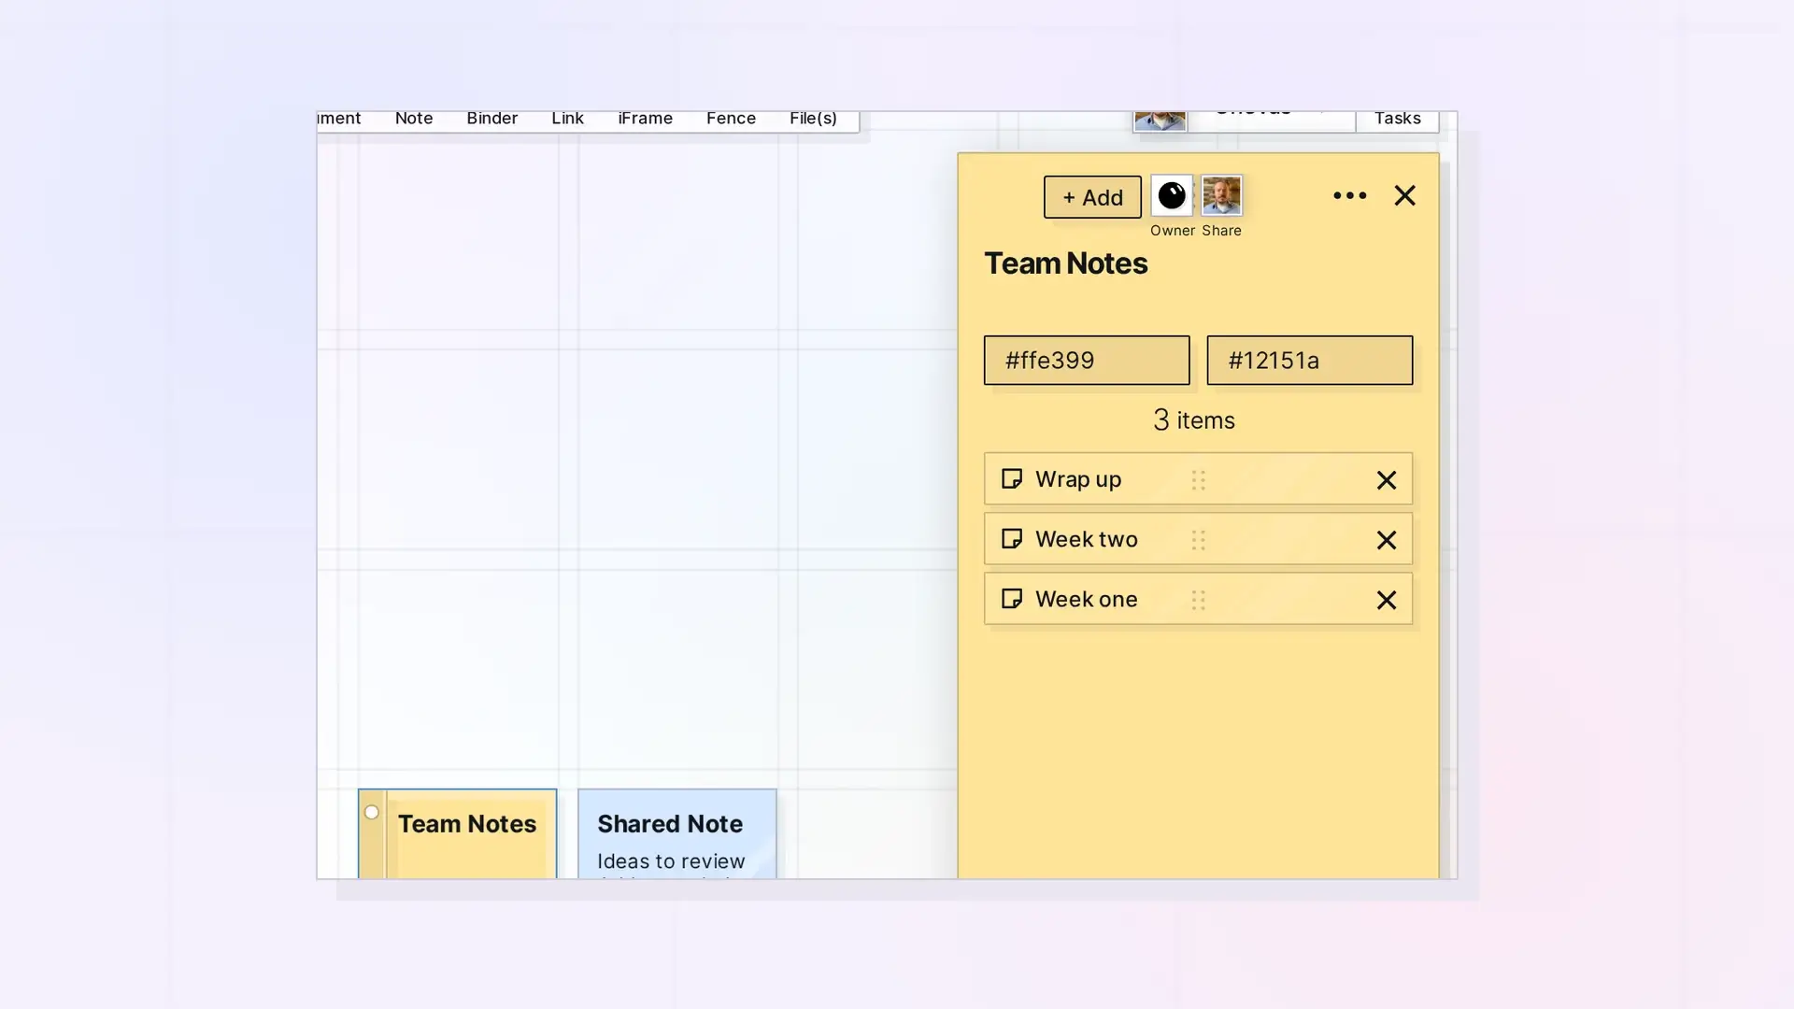Click the note icon beside Week two

coord(1011,538)
